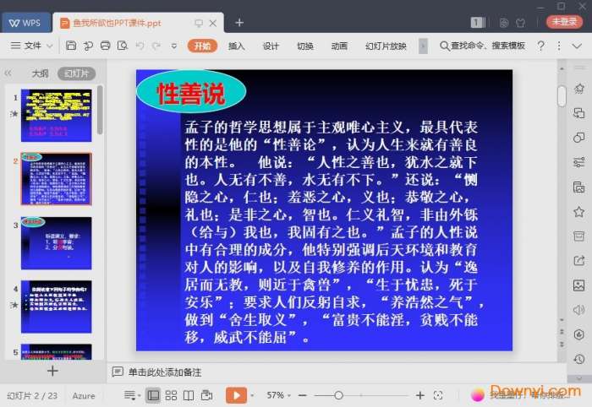Screen dimensions: 592x407
Task: Switch to normal view icon
Action: 153,395
